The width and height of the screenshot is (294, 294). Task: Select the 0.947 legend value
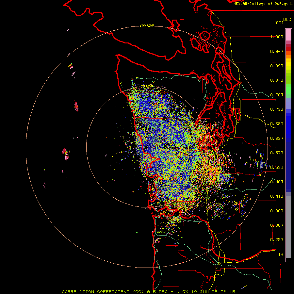pos(277,51)
